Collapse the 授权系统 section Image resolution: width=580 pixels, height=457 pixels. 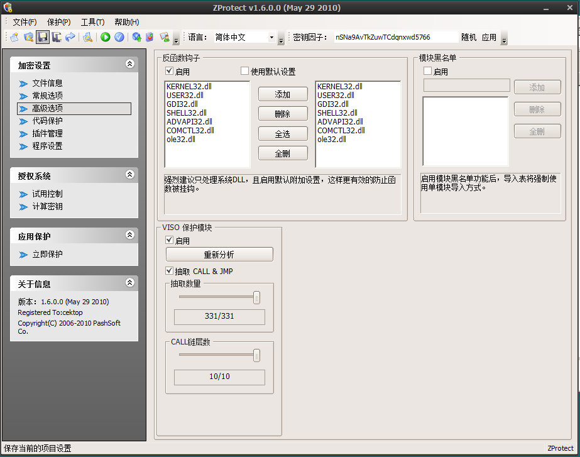click(x=129, y=175)
